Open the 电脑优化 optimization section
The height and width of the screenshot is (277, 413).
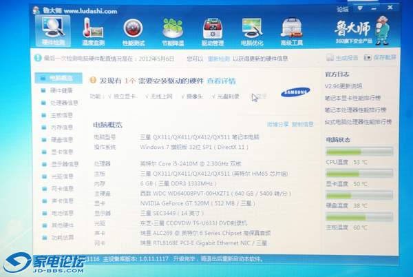click(252, 32)
